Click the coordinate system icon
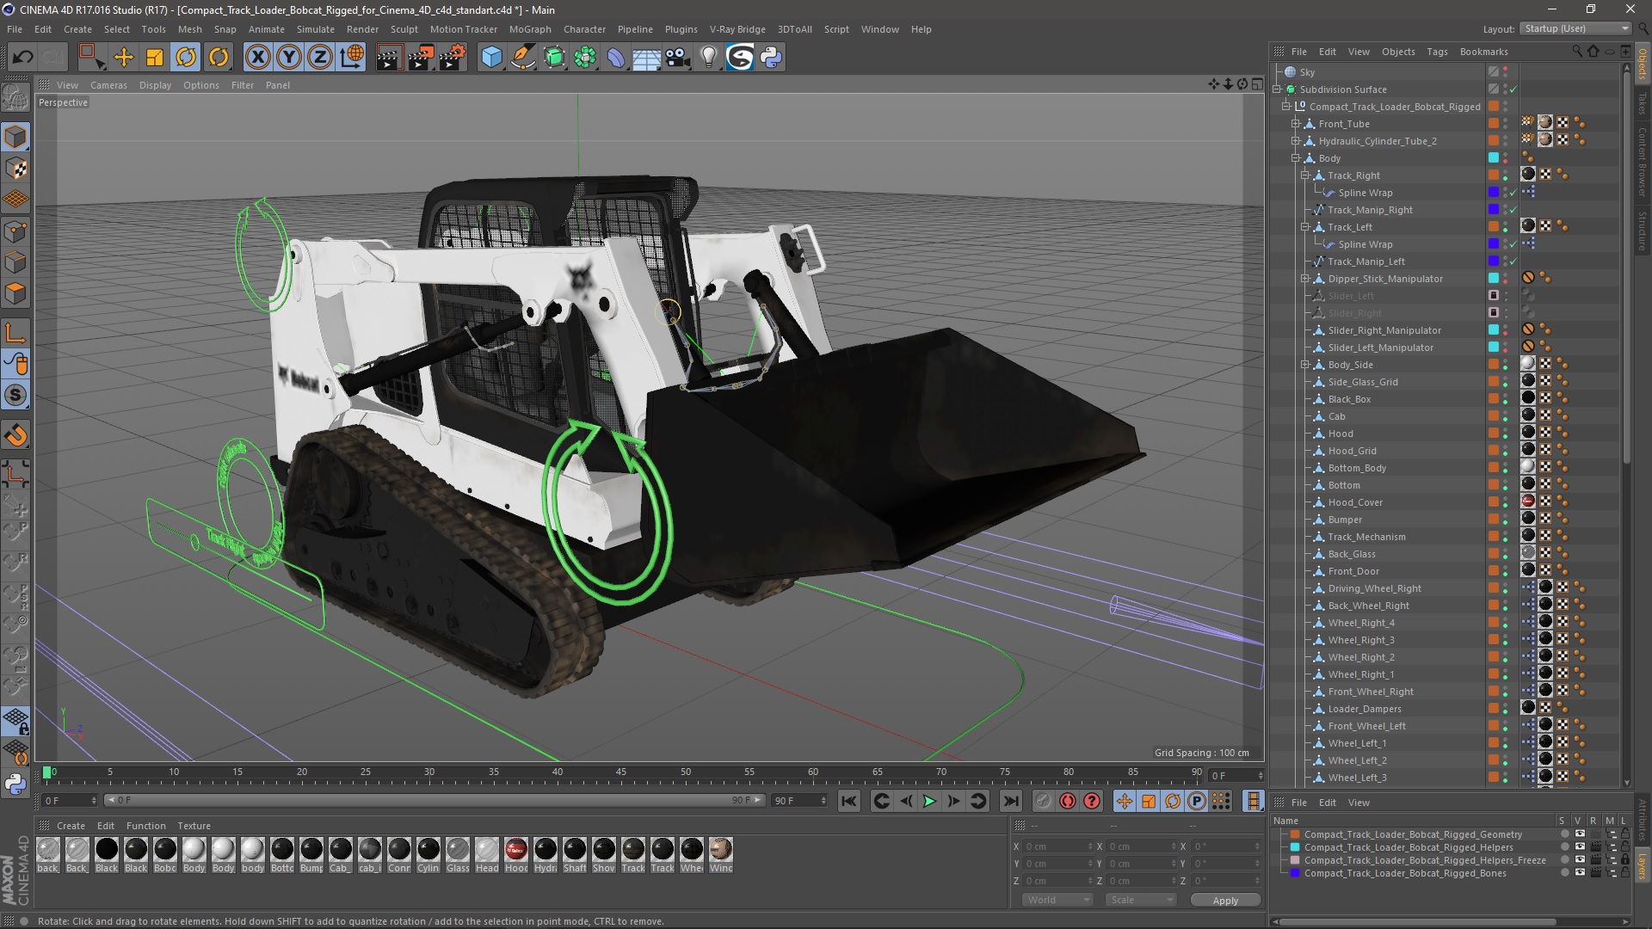Image resolution: width=1652 pixels, height=929 pixels. (352, 58)
